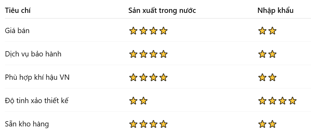Click the Độ tinh xảo thiết kế import stars
311x140 pixels.
pyautogui.click(x=277, y=101)
